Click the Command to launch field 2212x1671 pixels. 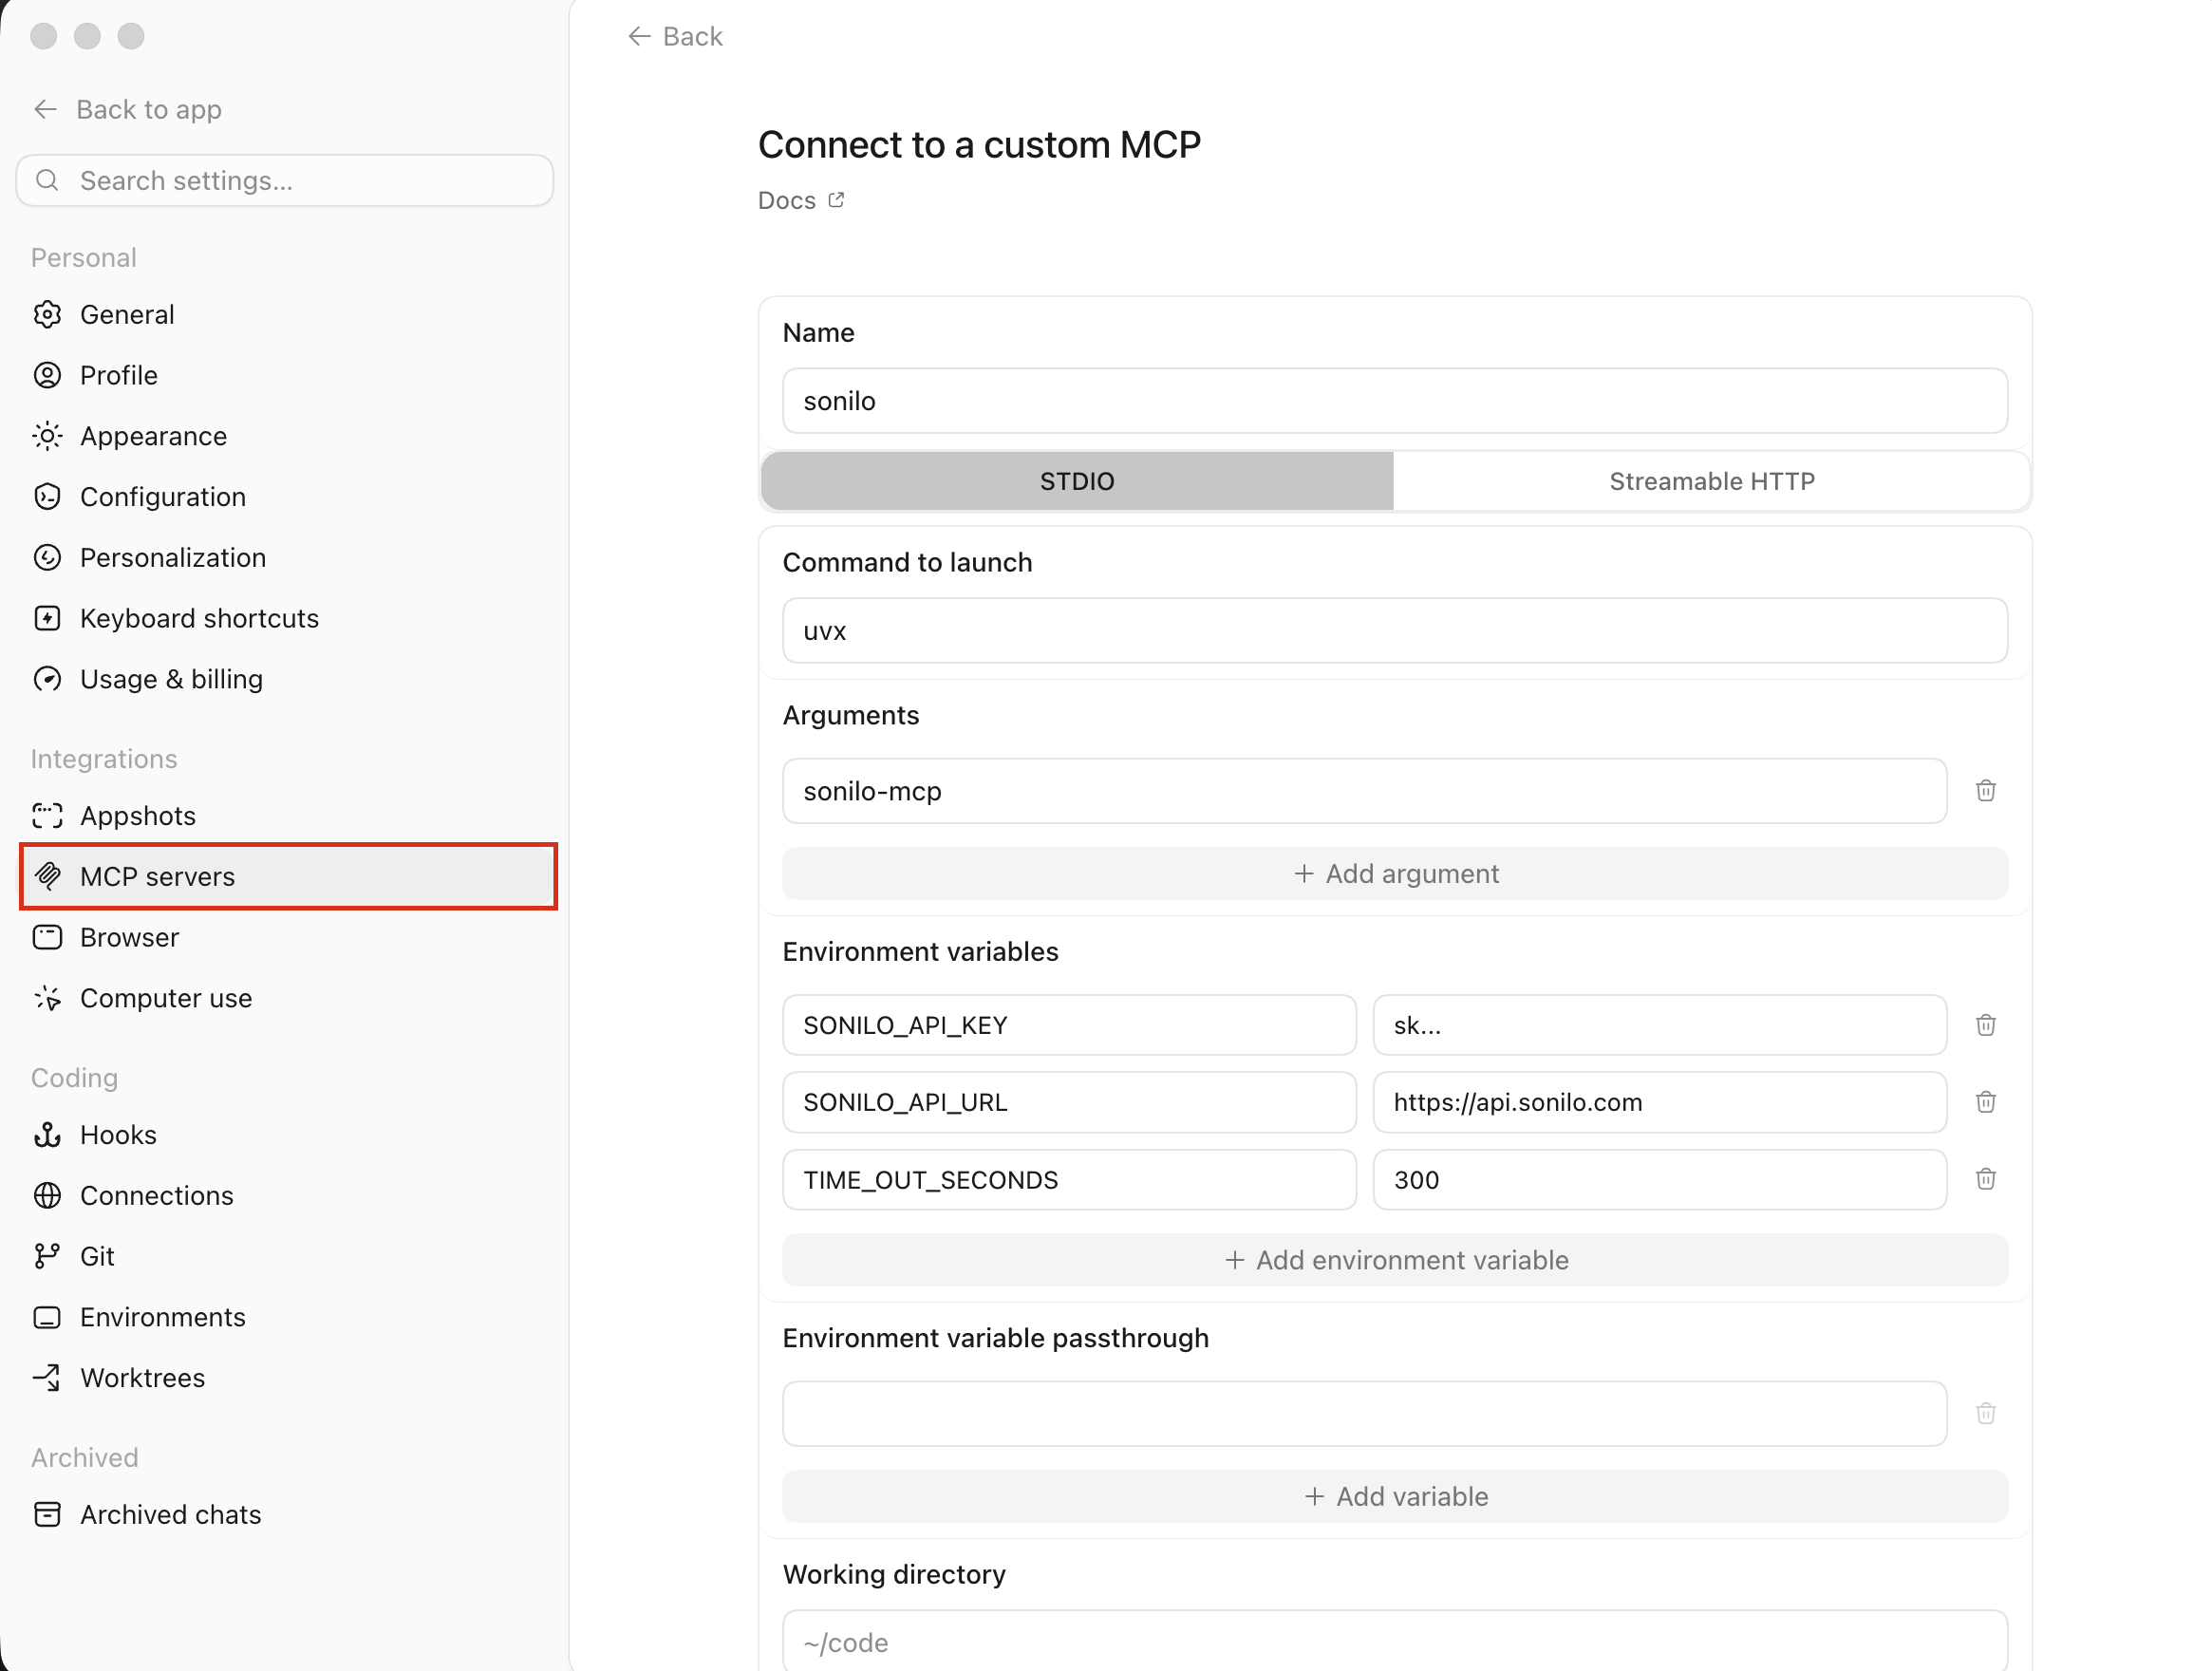pos(1395,631)
